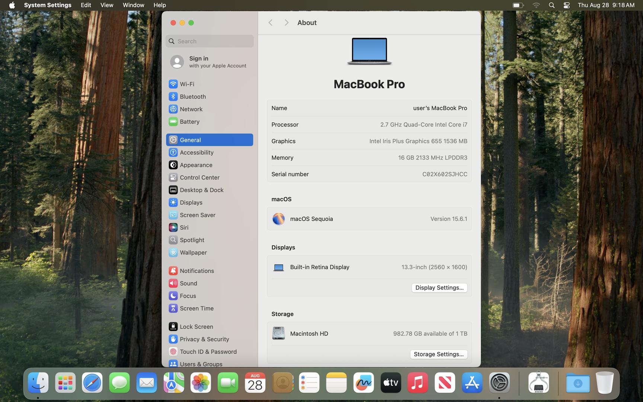Click the sidebar Search field
The width and height of the screenshot is (643, 402).
click(209, 41)
